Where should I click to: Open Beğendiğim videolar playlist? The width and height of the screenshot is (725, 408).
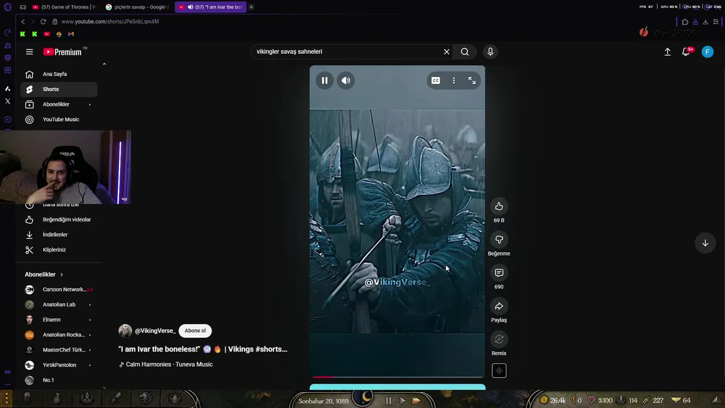(59, 219)
